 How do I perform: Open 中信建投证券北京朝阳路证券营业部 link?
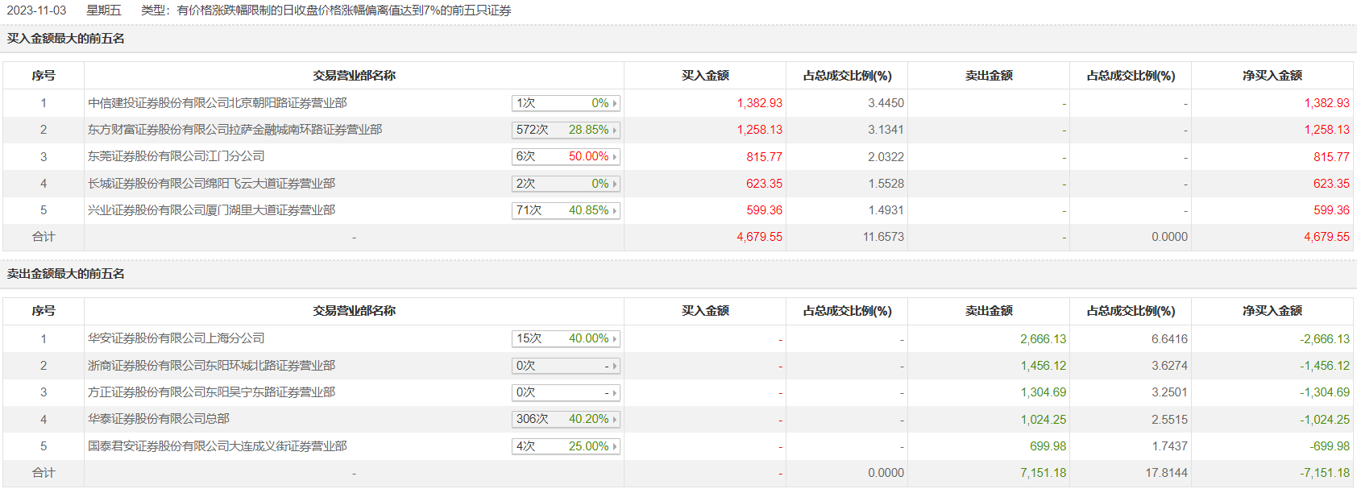(x=218, y=103)
